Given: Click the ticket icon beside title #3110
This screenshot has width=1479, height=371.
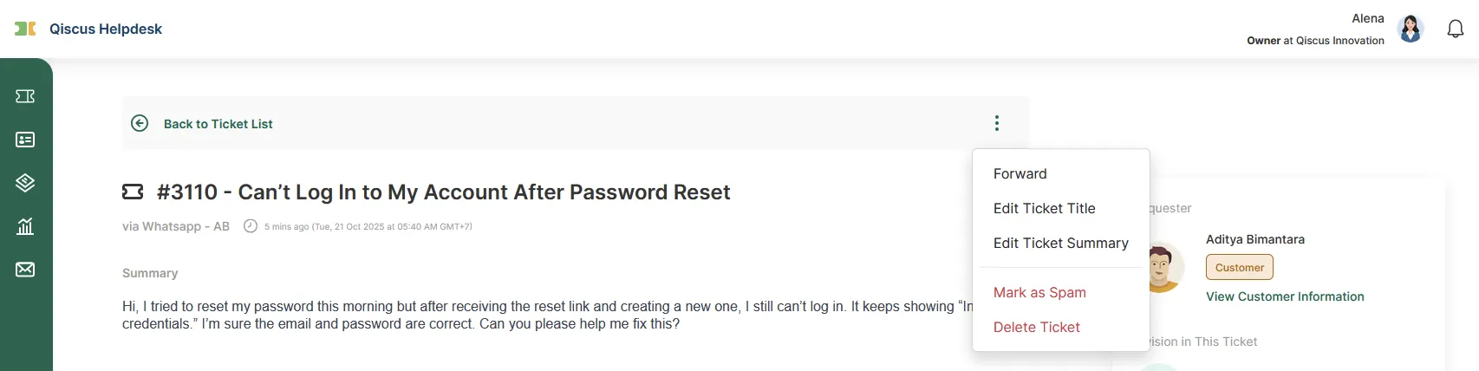Looking at the screenshot, I should pyautogui.click(x=133, y=192).
